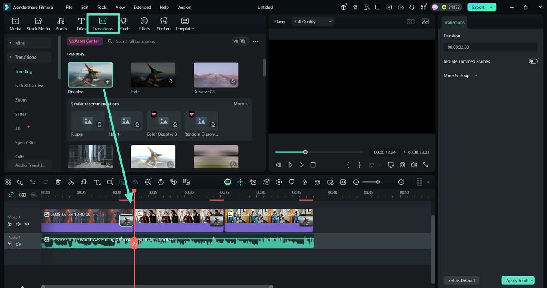Select the Text tool in the timeline toolbar
547x288 pixels.
pos(97,182)
